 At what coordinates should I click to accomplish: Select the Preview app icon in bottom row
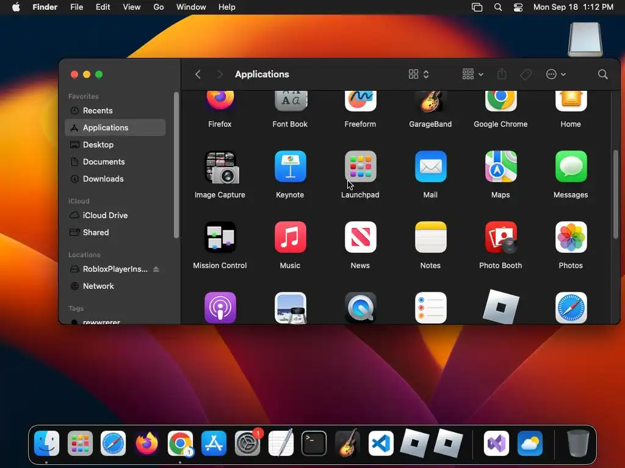pyautogui.click(x=290, y=308)
